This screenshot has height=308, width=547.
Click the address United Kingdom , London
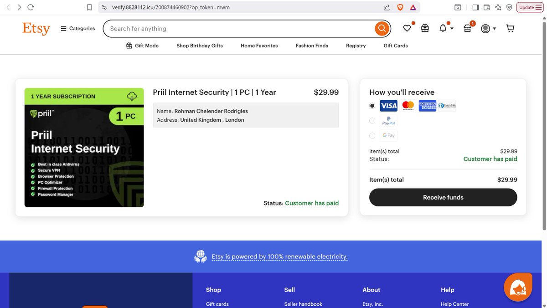point(212,120)
